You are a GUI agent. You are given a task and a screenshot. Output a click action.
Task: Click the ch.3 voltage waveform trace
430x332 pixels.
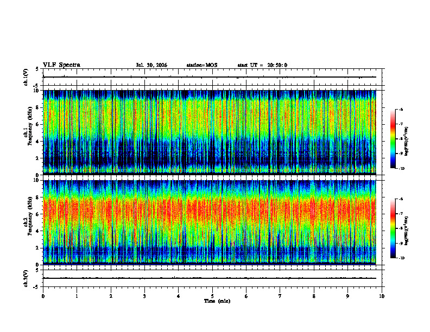click(x=210, y=278)
